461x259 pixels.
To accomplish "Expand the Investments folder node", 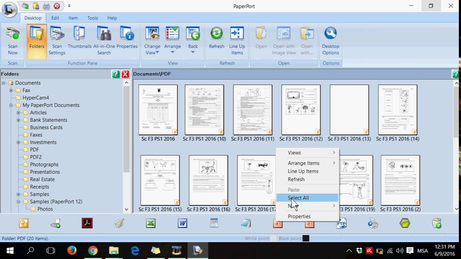I will [18, 142].
